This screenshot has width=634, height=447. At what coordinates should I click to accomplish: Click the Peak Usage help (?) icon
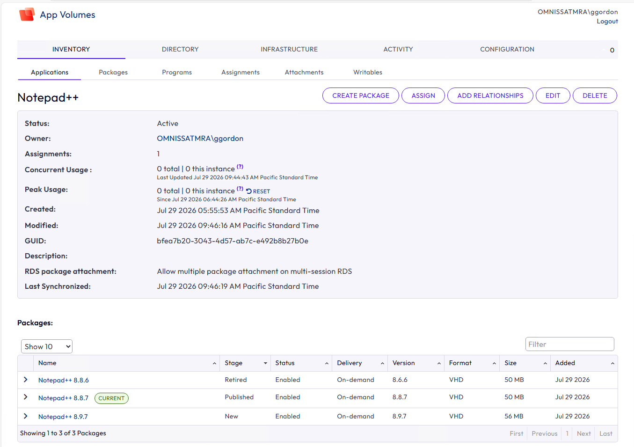240,189
